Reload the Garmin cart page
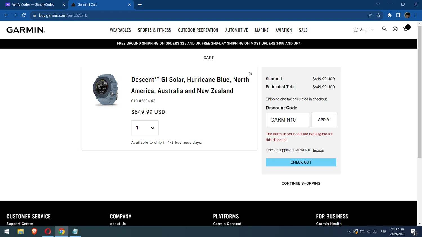This screenshot has height=237, width=422. pos(24,15)
